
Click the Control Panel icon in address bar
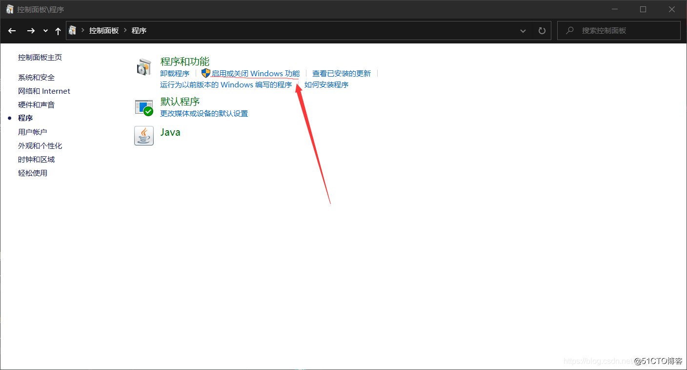tap(72, 30)
